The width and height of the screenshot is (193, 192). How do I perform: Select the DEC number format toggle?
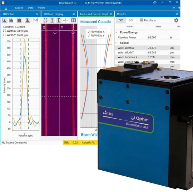(x=121, y=20)
